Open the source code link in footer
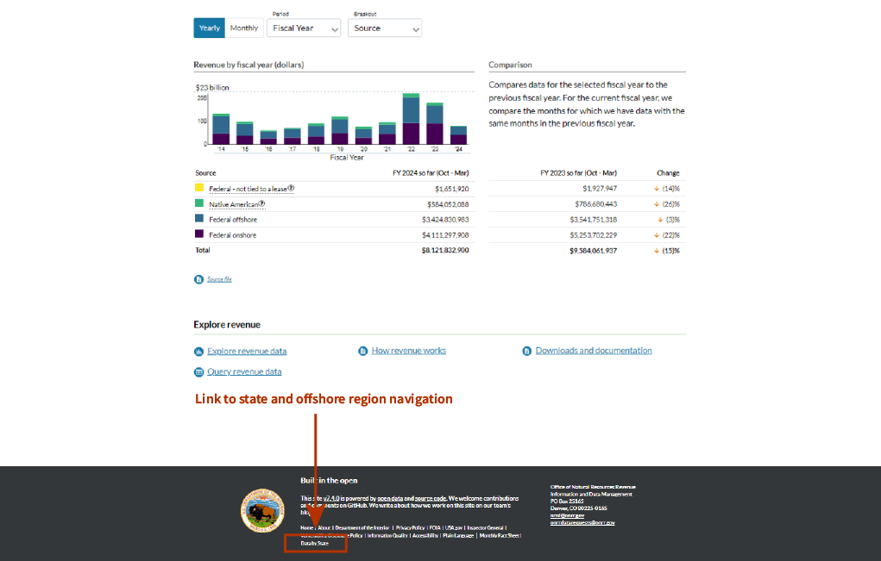 430,498
